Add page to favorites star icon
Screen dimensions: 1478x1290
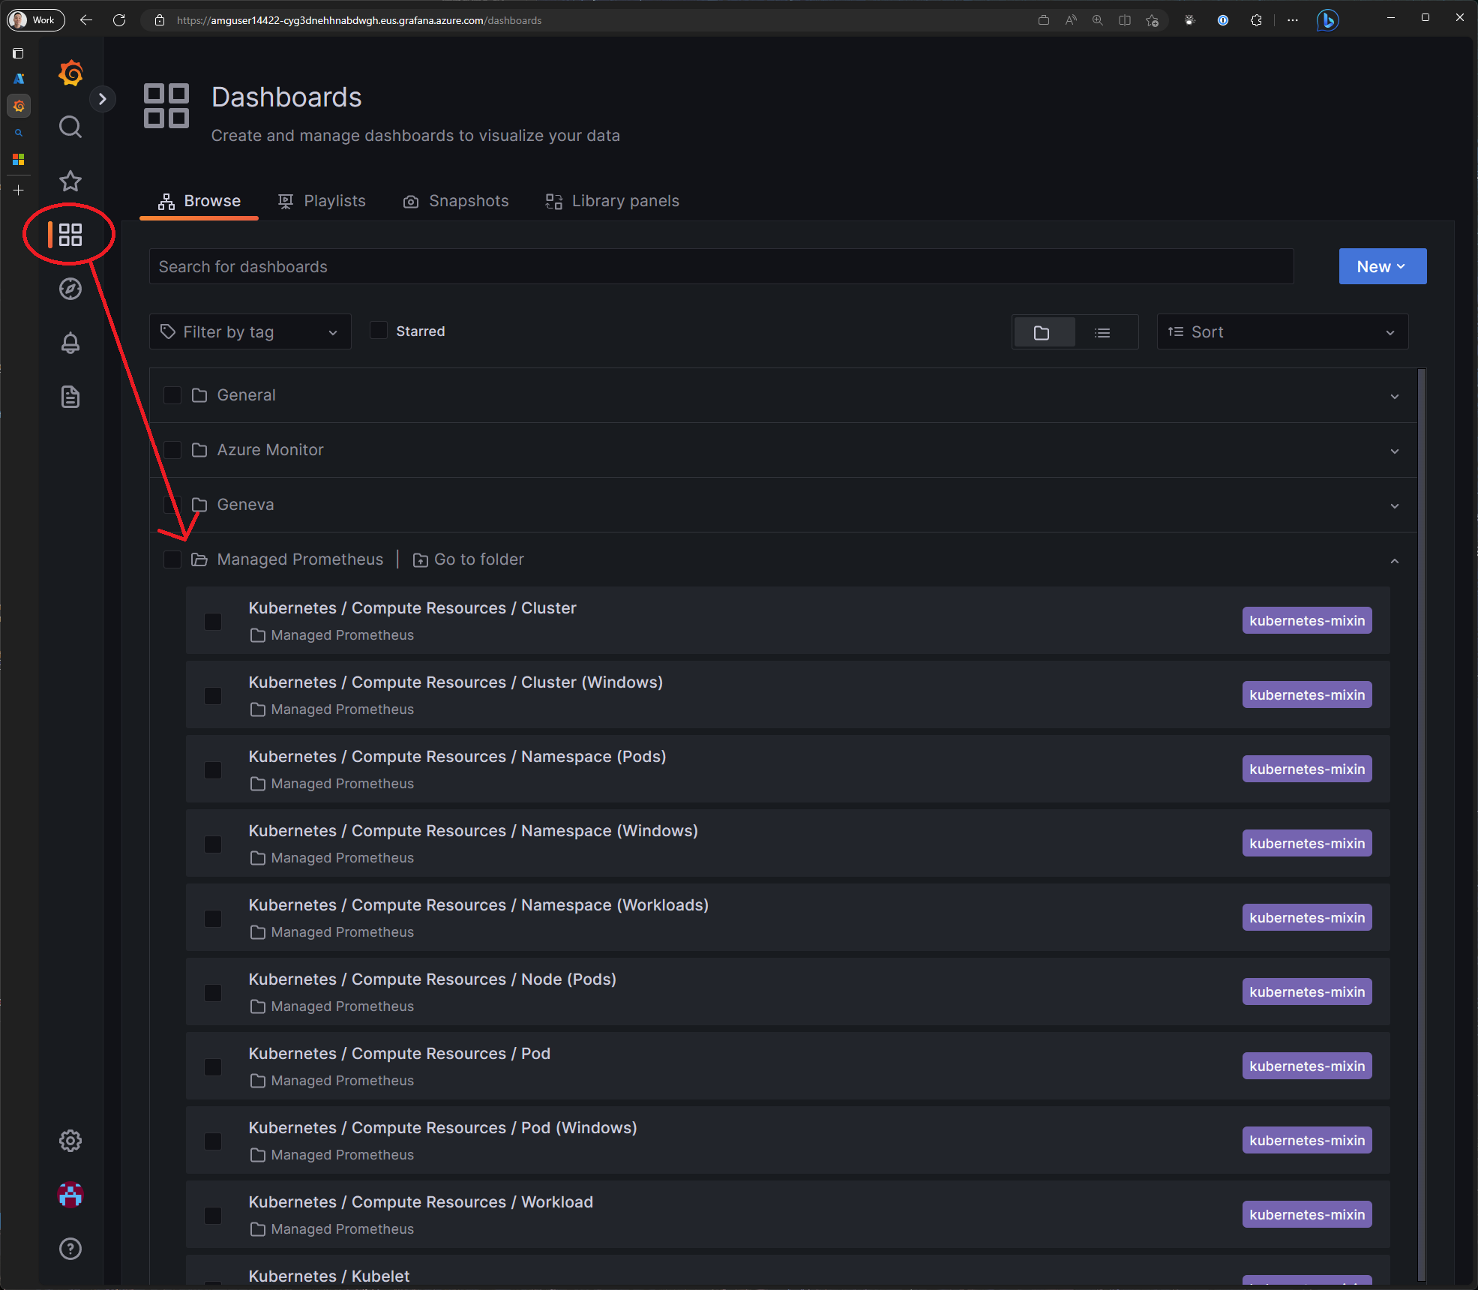click(1153, 20)
